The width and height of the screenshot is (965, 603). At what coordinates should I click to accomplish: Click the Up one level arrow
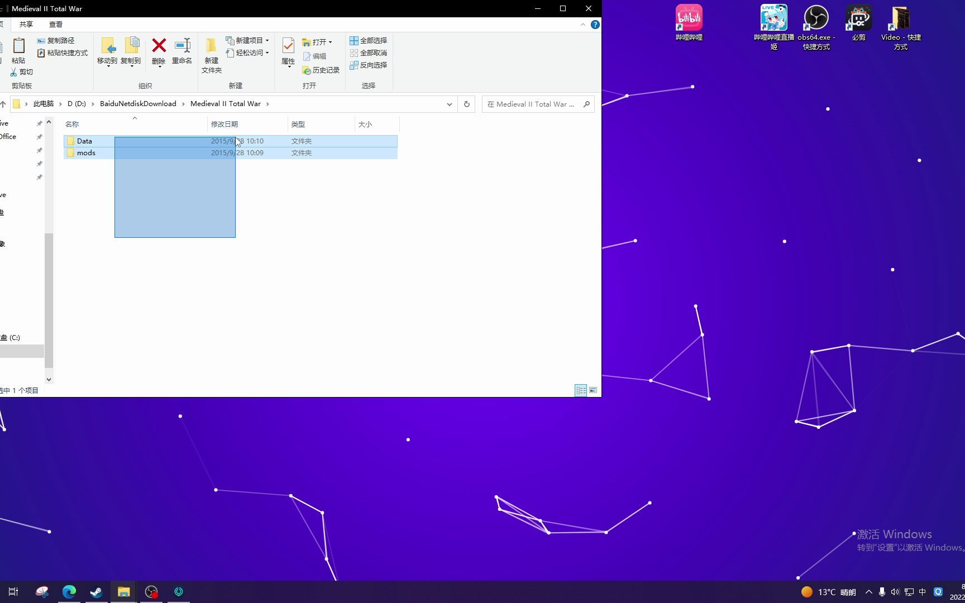point(3,104)
